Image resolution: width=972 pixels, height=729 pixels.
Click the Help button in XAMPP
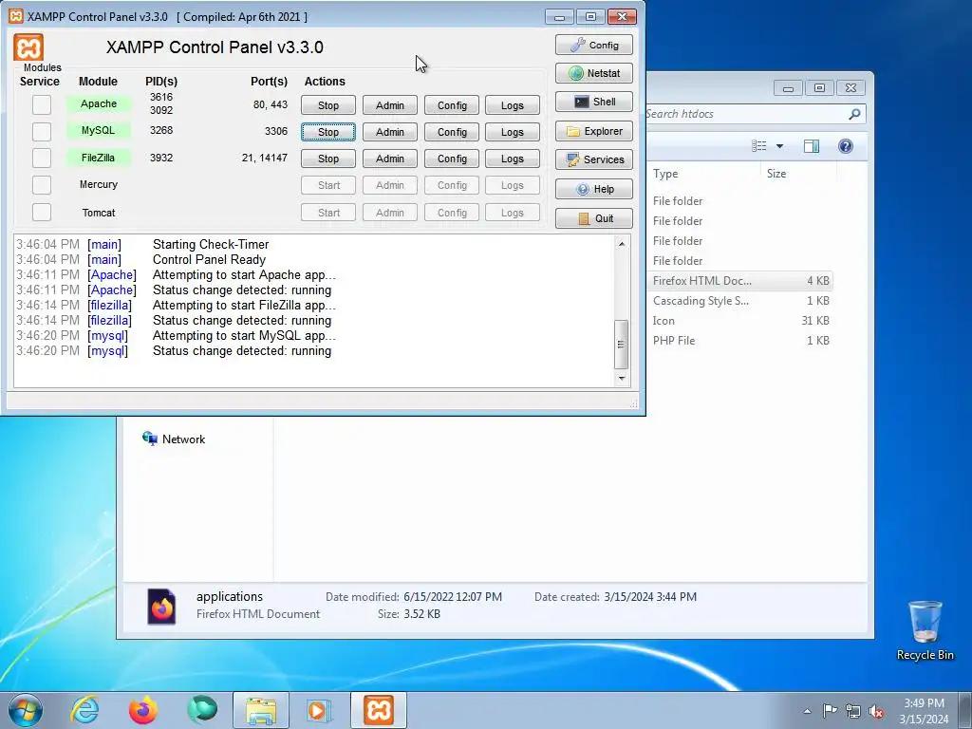594,189
